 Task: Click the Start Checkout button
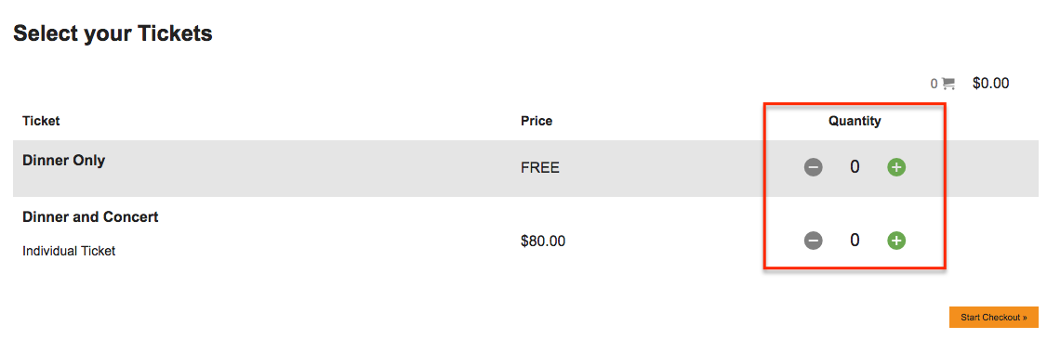tap(994, 317)
